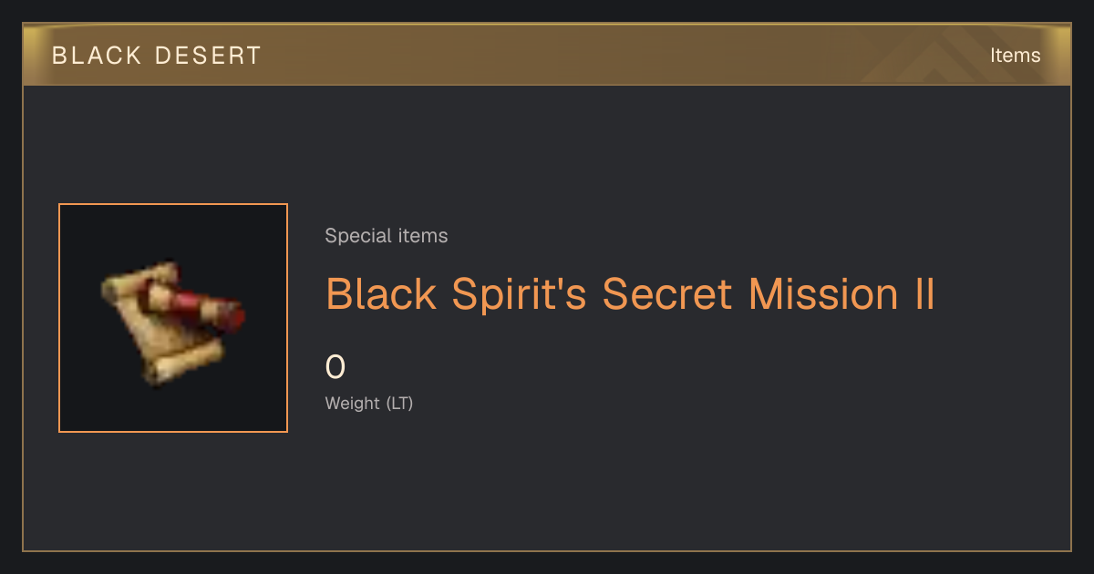Click the BLACK DESERT header title
The image size is (1094, 574).
(157, 56)
